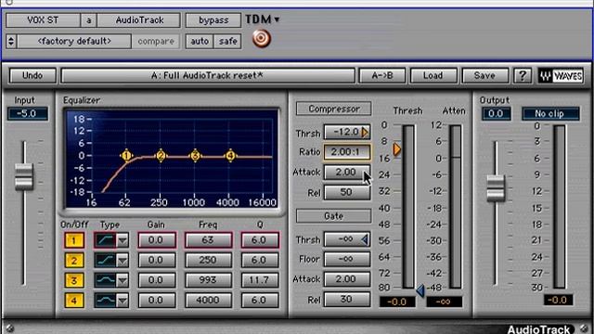This screenshot has height=334, width=594.
Task: Open the band 4 filter type dropdown arrow
Action: point(123,301)
